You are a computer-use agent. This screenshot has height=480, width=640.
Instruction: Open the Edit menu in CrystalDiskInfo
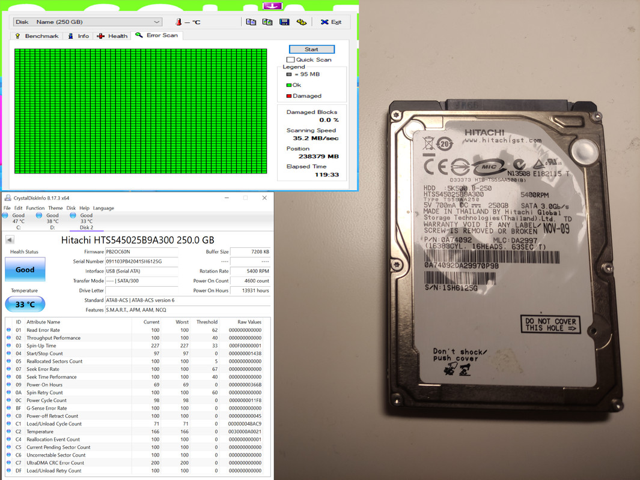click(19, 208)
